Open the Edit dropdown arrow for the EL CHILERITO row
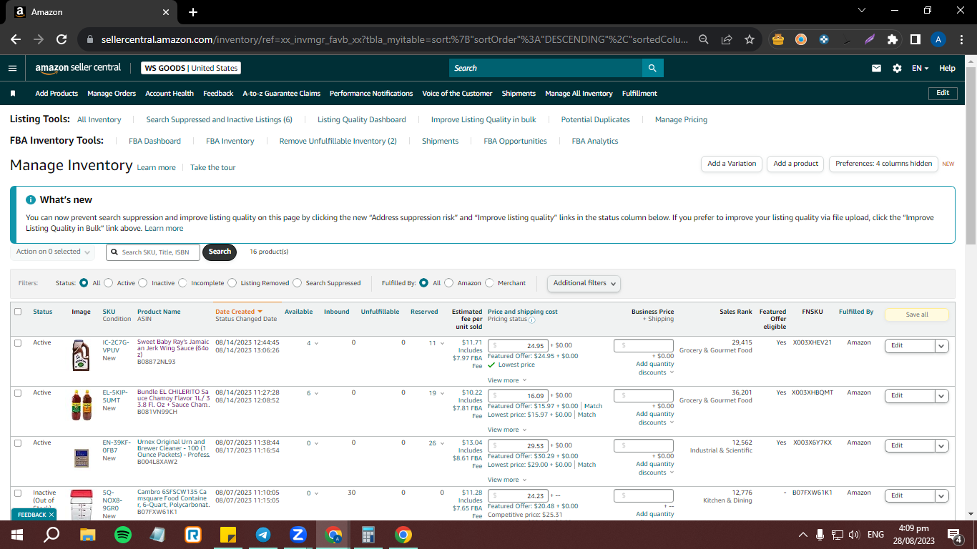Viewport: 977px width, 549px height. point(942,395)
